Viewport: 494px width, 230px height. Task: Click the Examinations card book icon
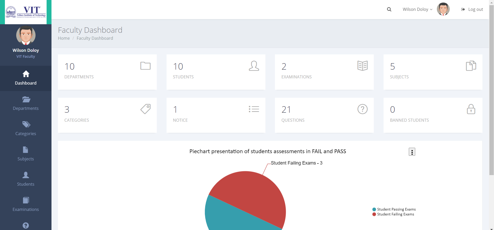point(362,66)
